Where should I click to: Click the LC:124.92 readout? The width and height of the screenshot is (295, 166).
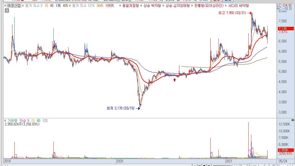tap(284, 6)
